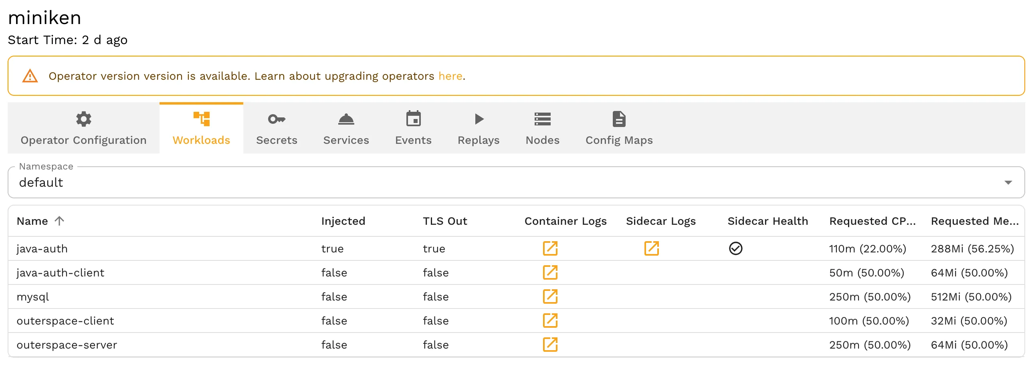Screen dimensions: 1034x367
Task: Open container logs for java-auth
Action: (550, 248)
